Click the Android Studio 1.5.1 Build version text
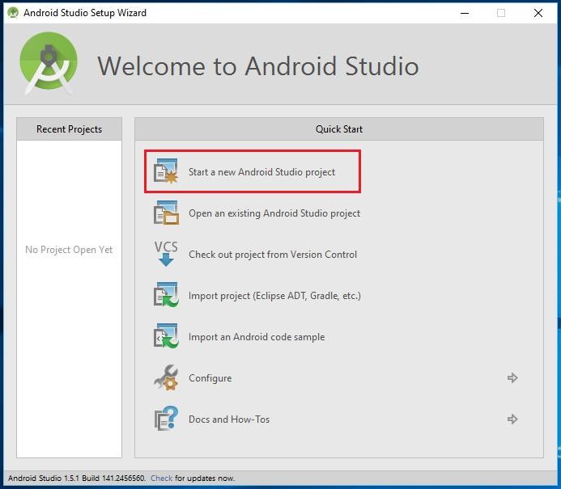 pos(77,478)
